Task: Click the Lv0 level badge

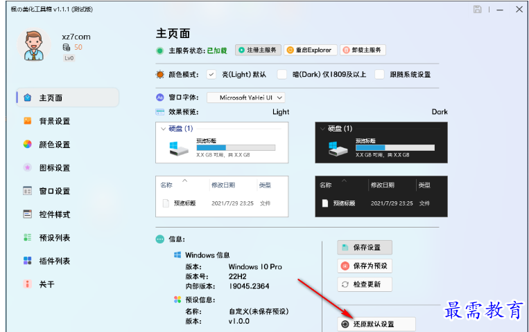Action: [69, 58]
